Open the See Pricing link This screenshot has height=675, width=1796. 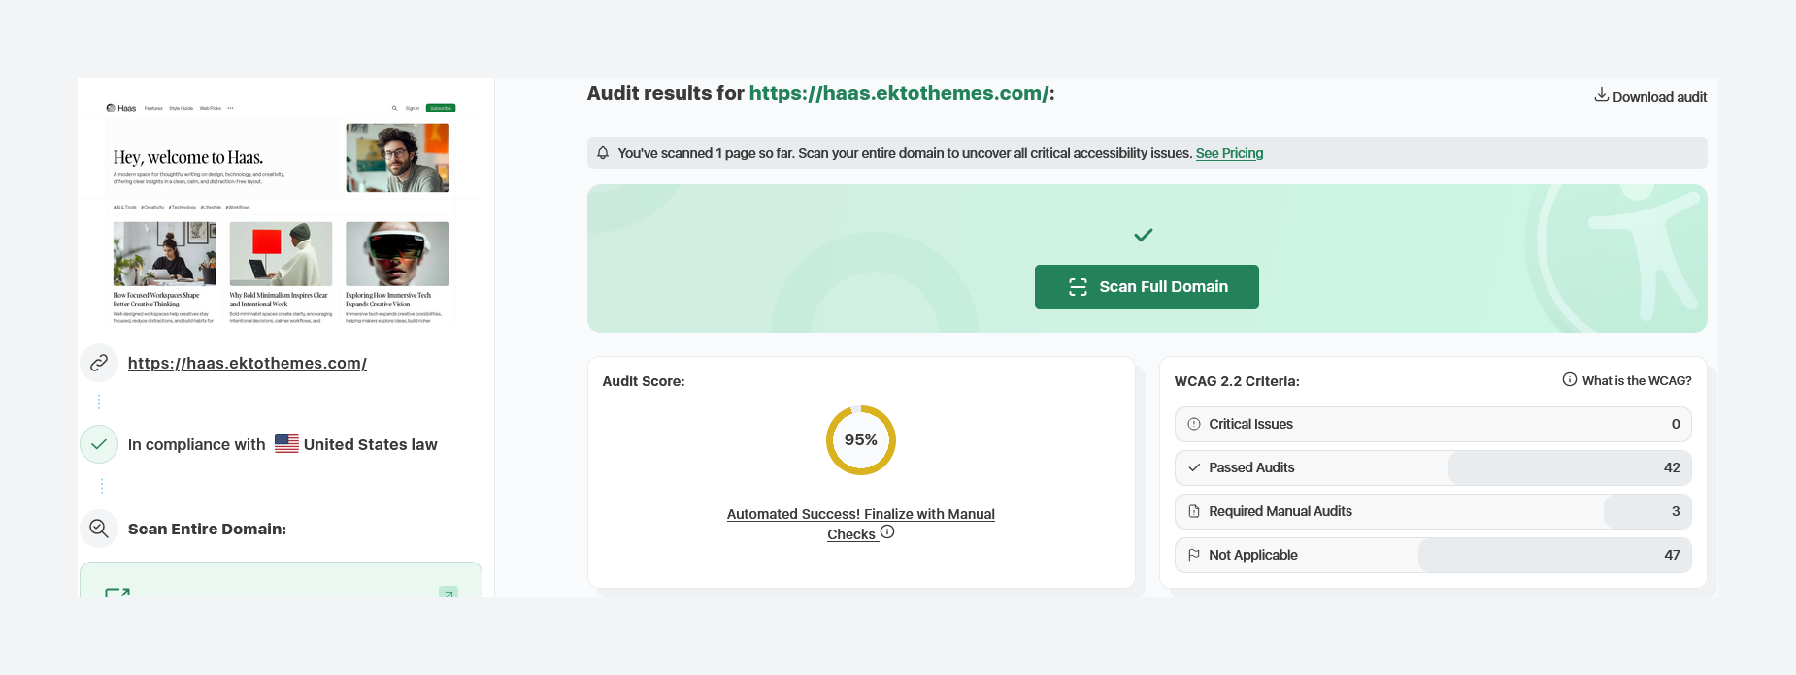(1229, 153)
